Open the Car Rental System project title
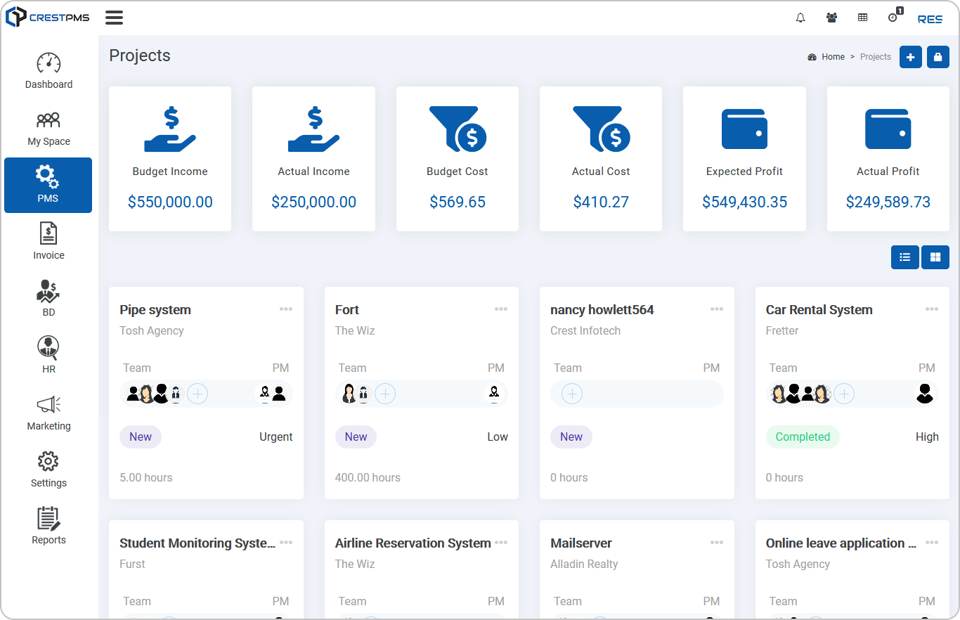This screenshot has height=620, width=960. click(819, 310)
